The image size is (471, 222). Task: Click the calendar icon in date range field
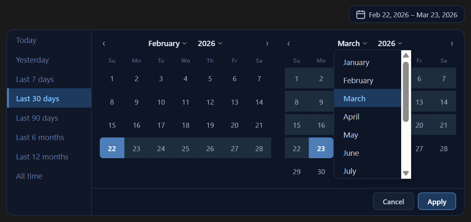click(361, 15)
